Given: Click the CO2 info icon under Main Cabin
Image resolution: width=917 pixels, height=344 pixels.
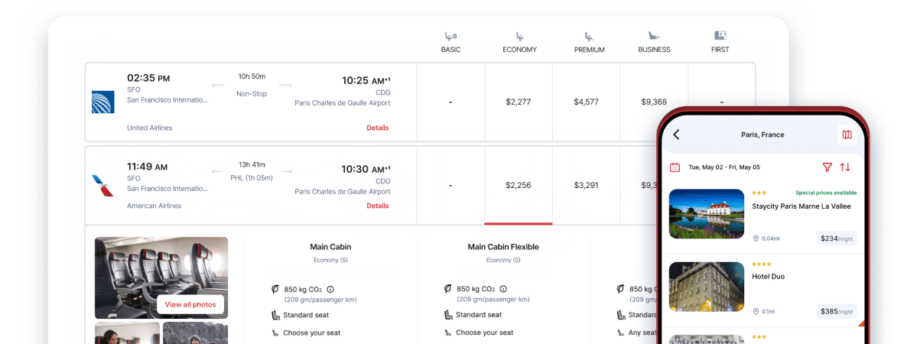Looking at the screenshot, I should point(330,290).
